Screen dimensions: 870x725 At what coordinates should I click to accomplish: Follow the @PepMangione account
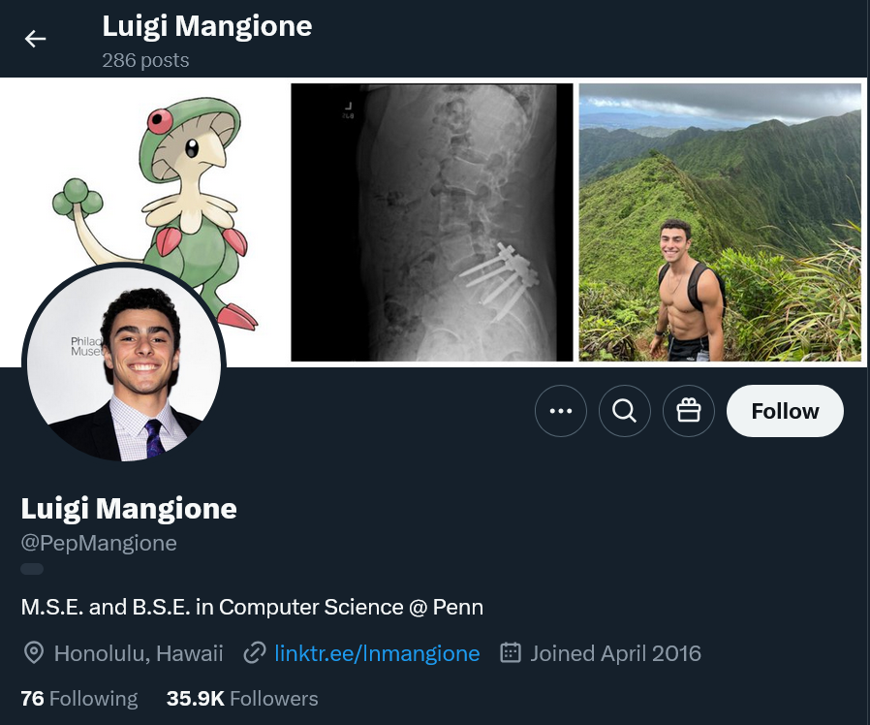[785, 411]
